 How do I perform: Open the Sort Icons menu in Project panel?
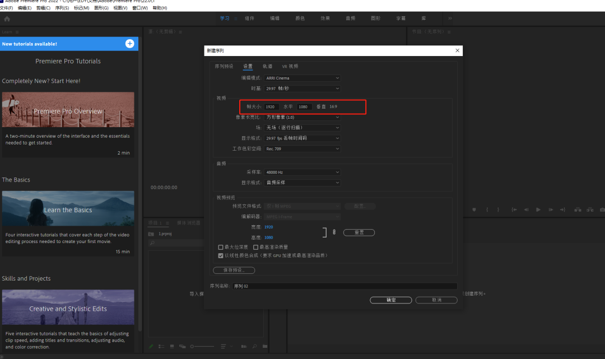(226, 346)
